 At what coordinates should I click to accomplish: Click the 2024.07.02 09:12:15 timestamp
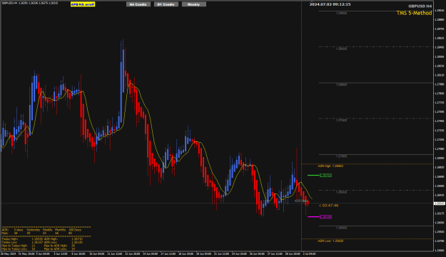coord(330,4)
